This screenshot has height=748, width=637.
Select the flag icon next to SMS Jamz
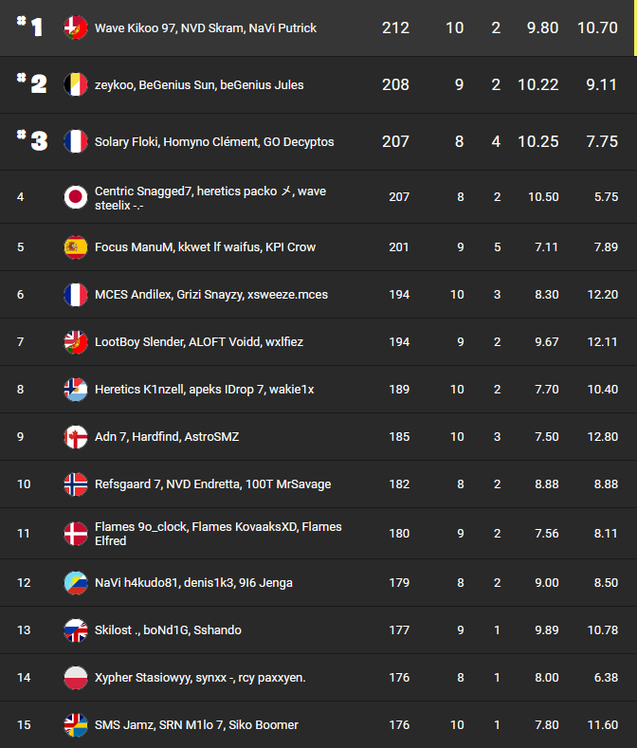click(76, 725)
